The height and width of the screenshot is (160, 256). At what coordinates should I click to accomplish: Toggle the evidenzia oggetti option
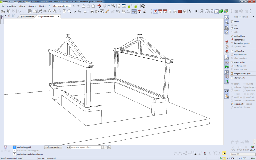point(15,147)
